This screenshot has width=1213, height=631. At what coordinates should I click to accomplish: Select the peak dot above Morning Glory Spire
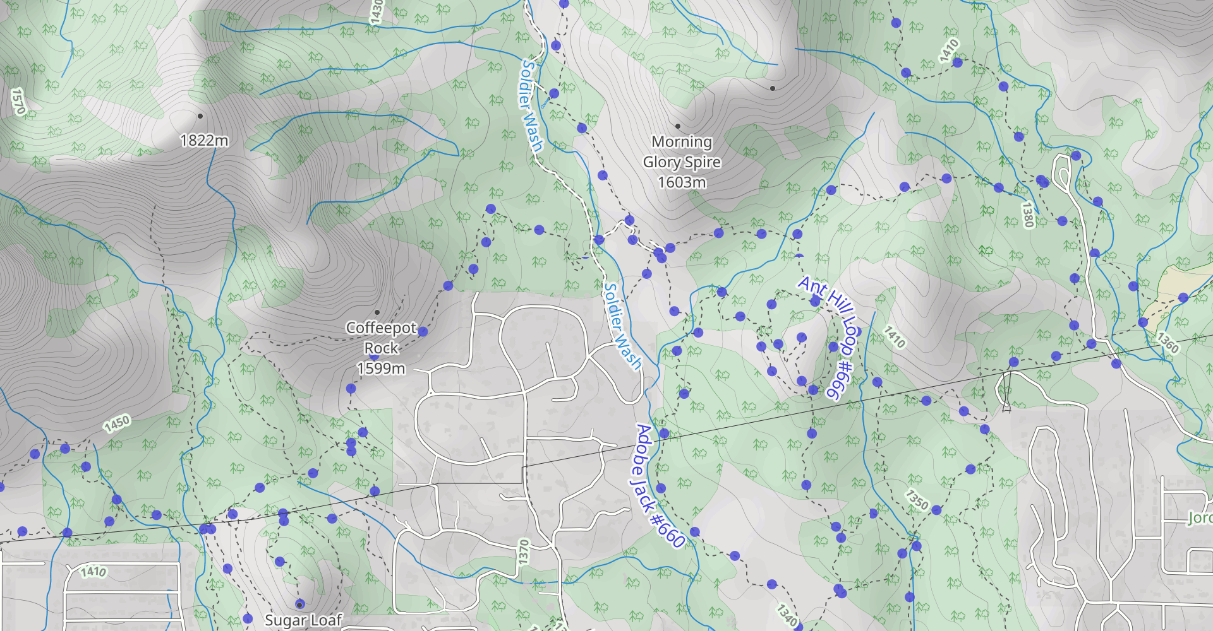678,126
